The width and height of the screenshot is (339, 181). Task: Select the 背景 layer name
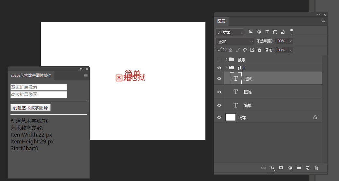[243, 118]
